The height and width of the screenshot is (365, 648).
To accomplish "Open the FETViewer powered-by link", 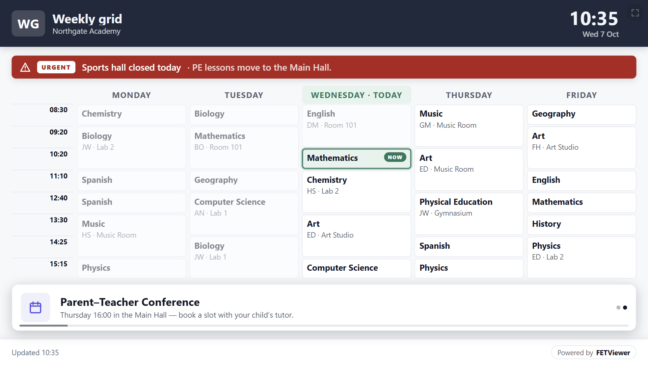I will click(594, 352).
